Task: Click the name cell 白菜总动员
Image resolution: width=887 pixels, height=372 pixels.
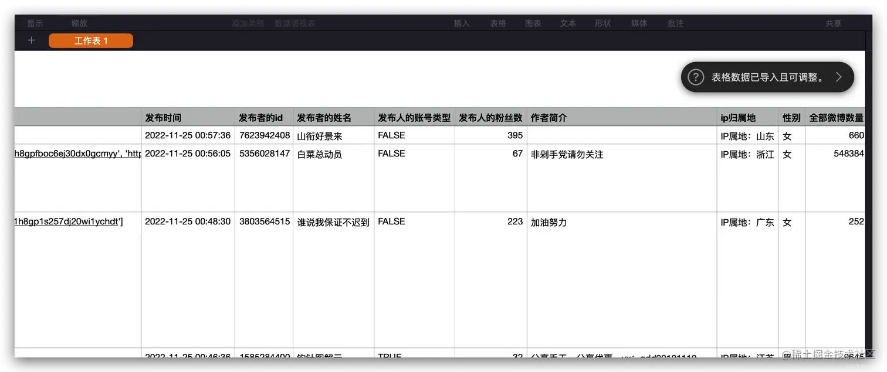Action: 333,178
